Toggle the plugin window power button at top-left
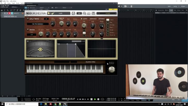Image resolution: width=188 pixels, height=106 pixels. pos(26,8)
